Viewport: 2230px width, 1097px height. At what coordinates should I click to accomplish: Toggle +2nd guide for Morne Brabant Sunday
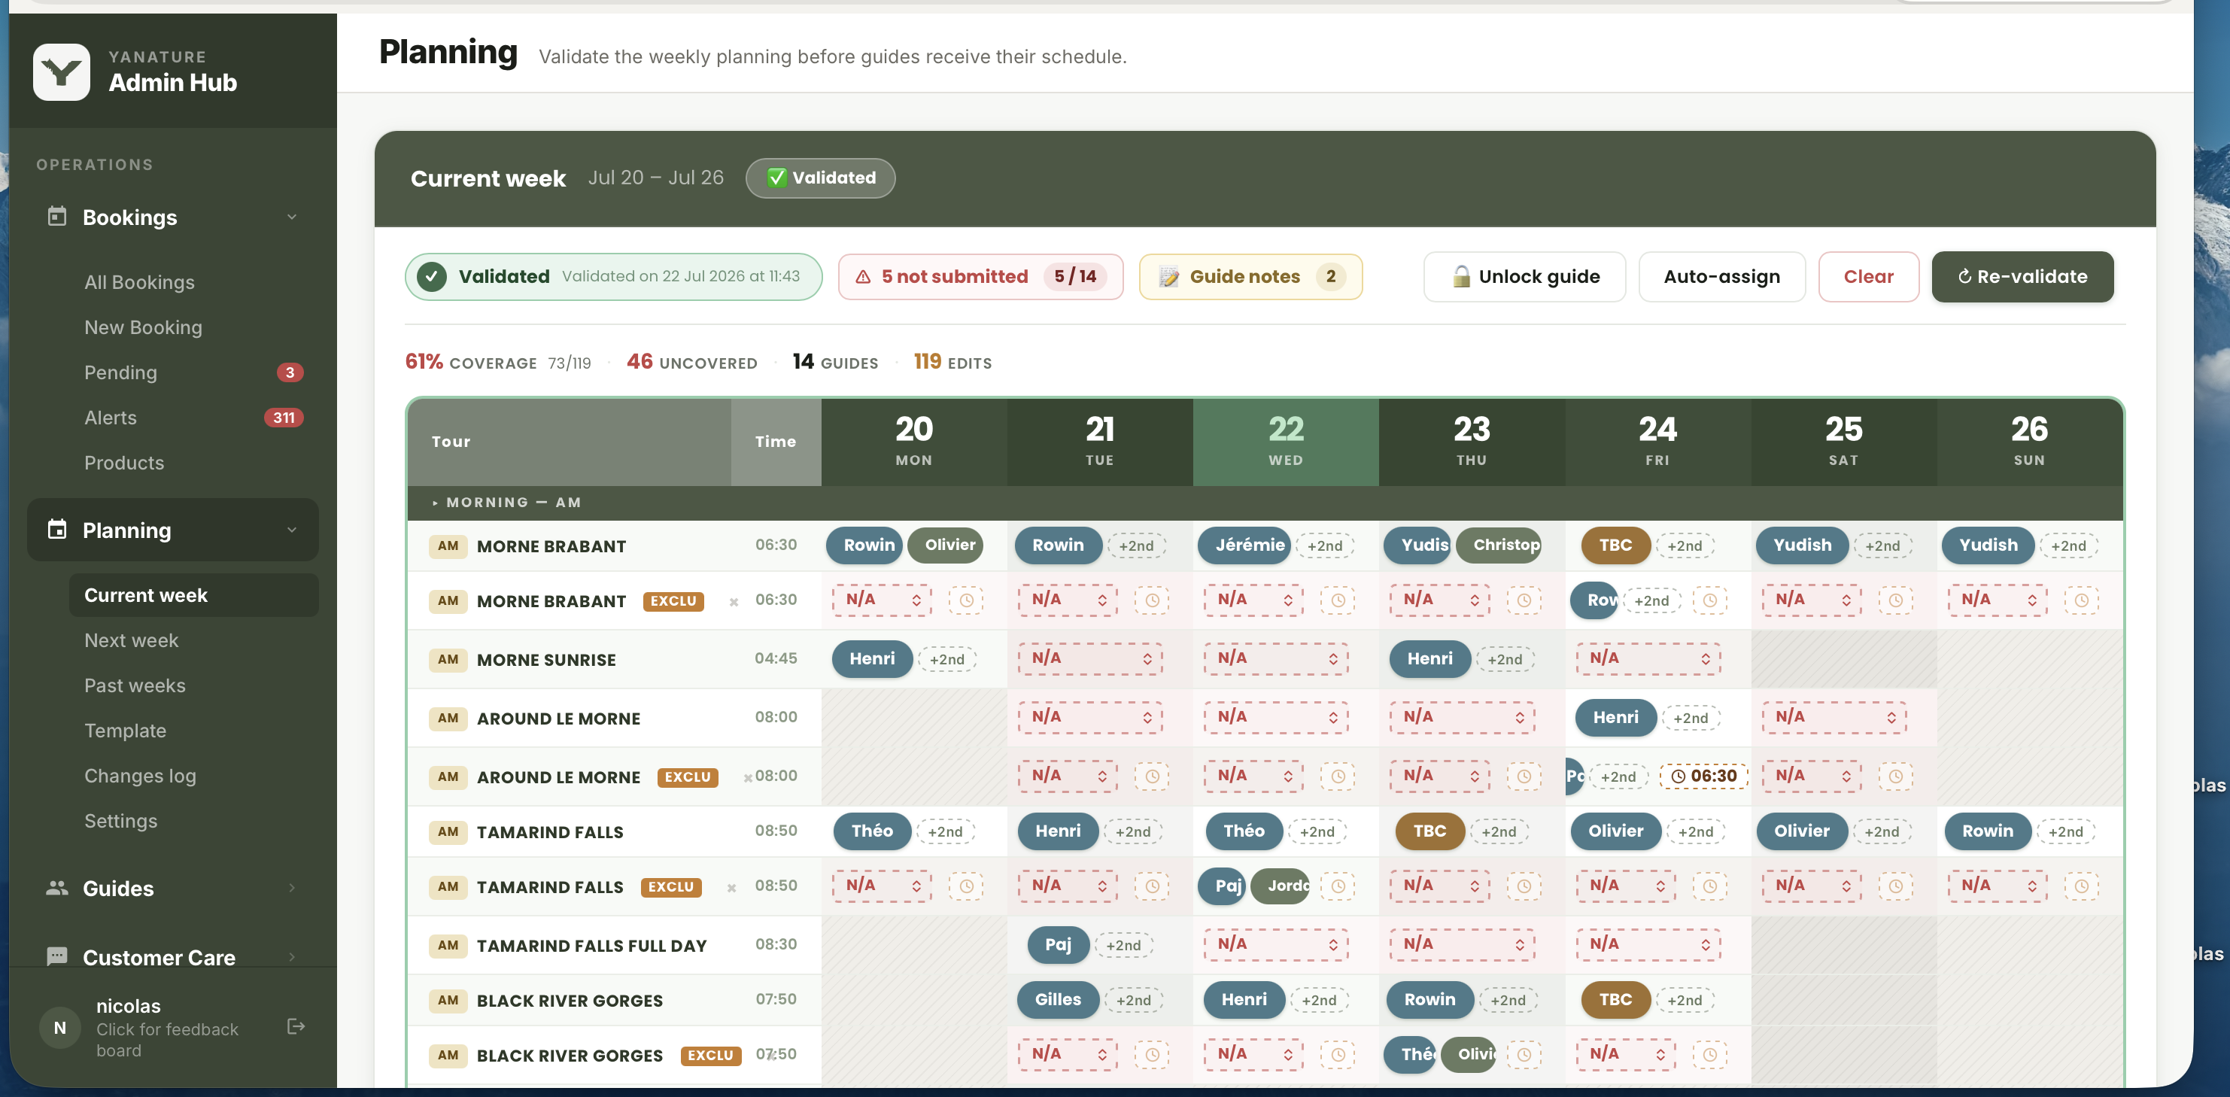click(x=2068, y=545)
